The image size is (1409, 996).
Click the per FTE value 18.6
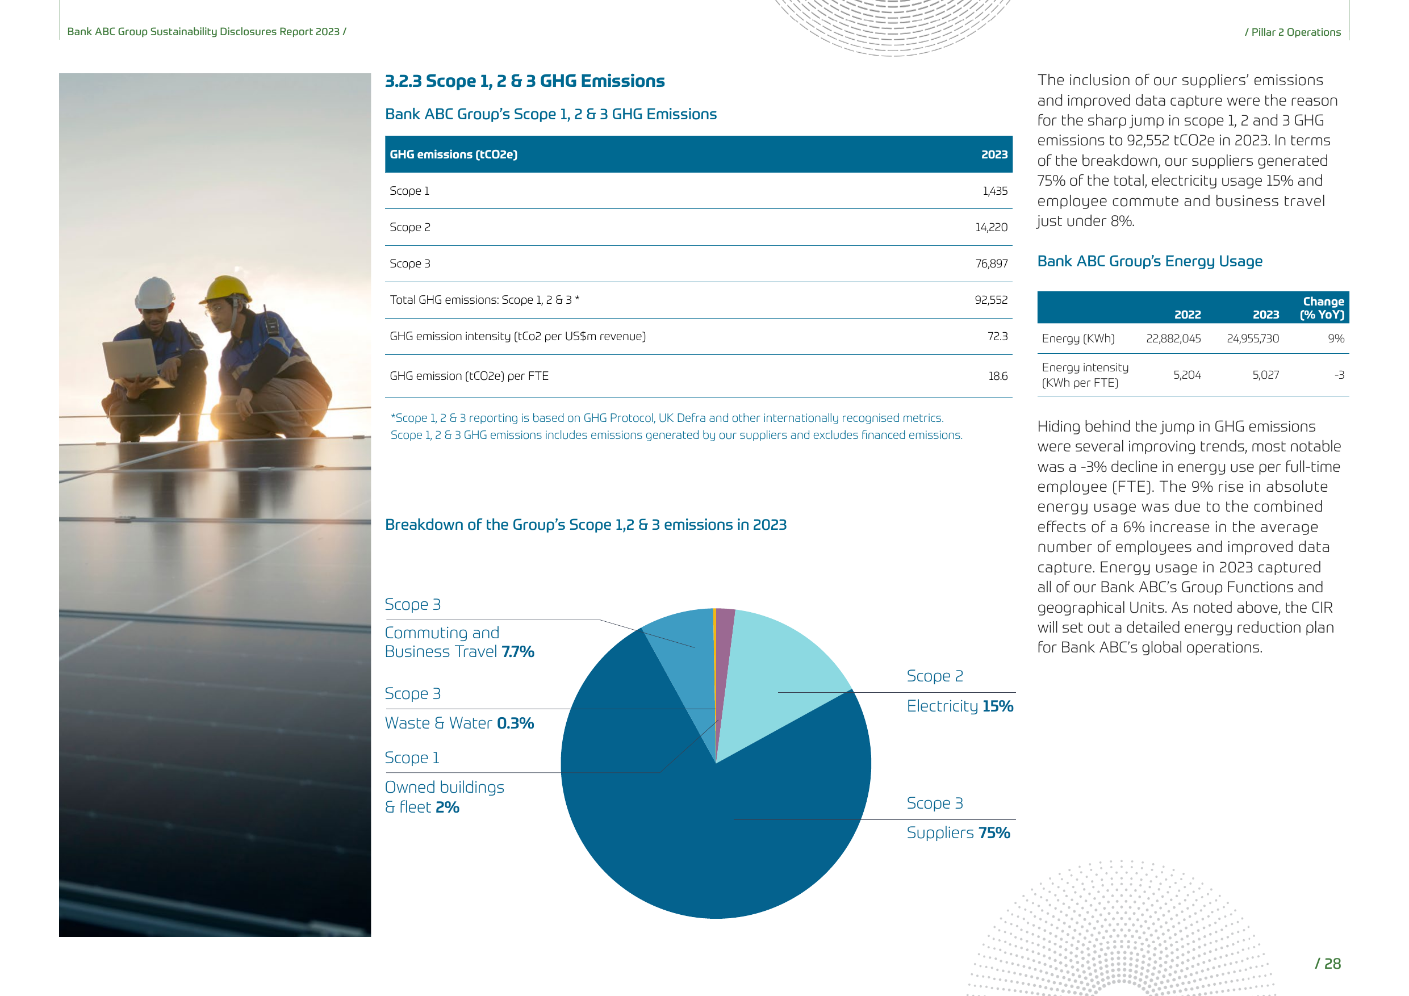click(998, 375)
